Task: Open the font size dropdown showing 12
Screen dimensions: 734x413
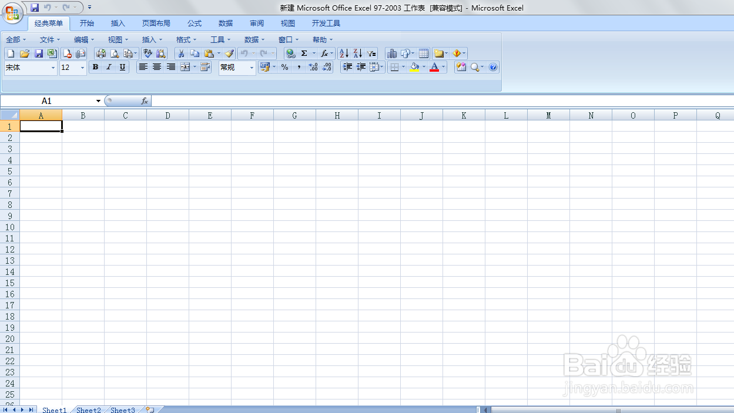Action: tap(82, 68)
